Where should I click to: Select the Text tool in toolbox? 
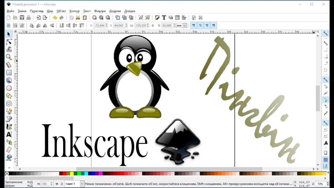[9, 134]
